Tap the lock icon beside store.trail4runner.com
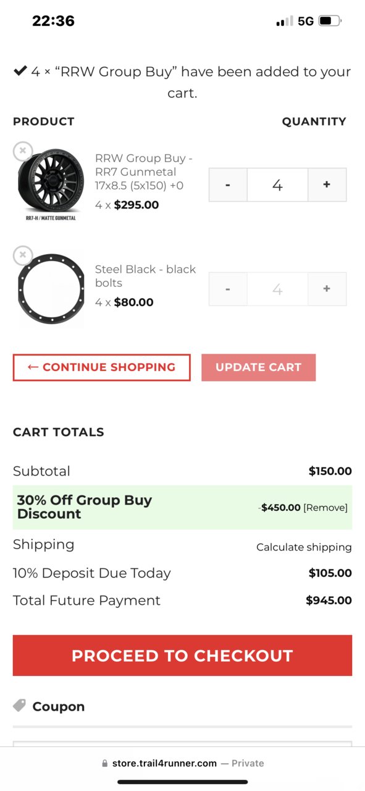The height and width of the screenshot is (791, 365). tap(105, 764)
